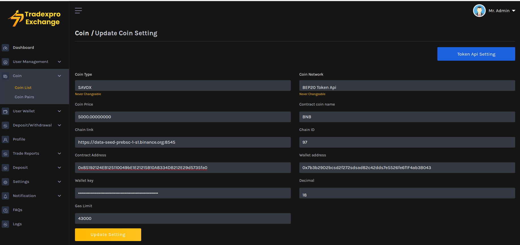
Task: Click the FAQs question mark icon
Action: point(5,210)
